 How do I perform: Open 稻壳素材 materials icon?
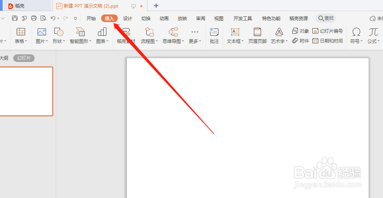coord(126,32)
